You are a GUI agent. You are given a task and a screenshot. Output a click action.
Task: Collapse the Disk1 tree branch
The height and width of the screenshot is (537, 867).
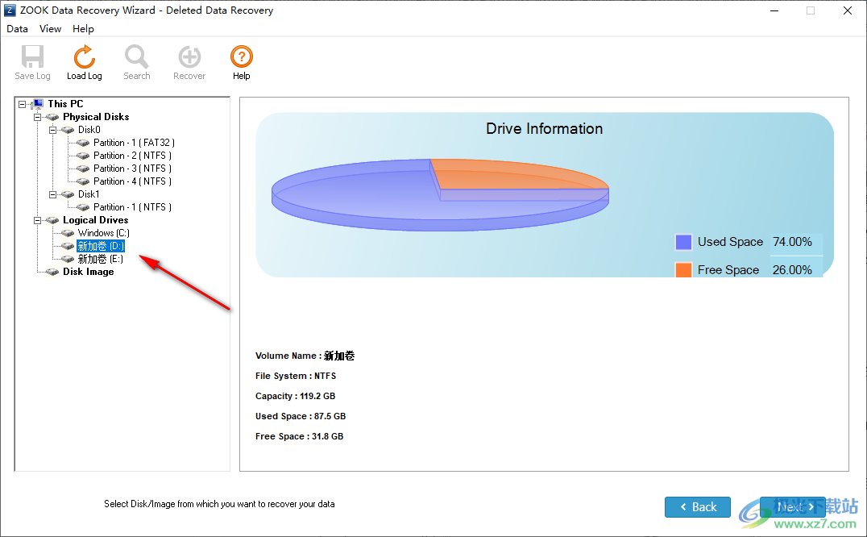(52, 194)
